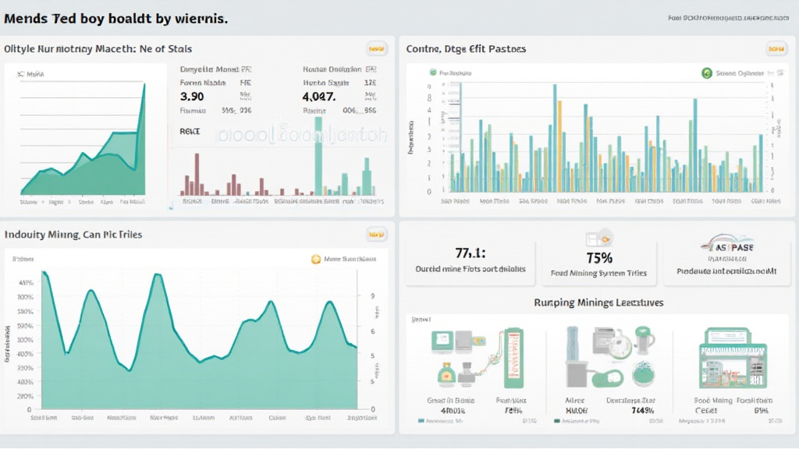Click the teal legend swatch under first equipment group

pyautogui.click(x=421, y=421)
